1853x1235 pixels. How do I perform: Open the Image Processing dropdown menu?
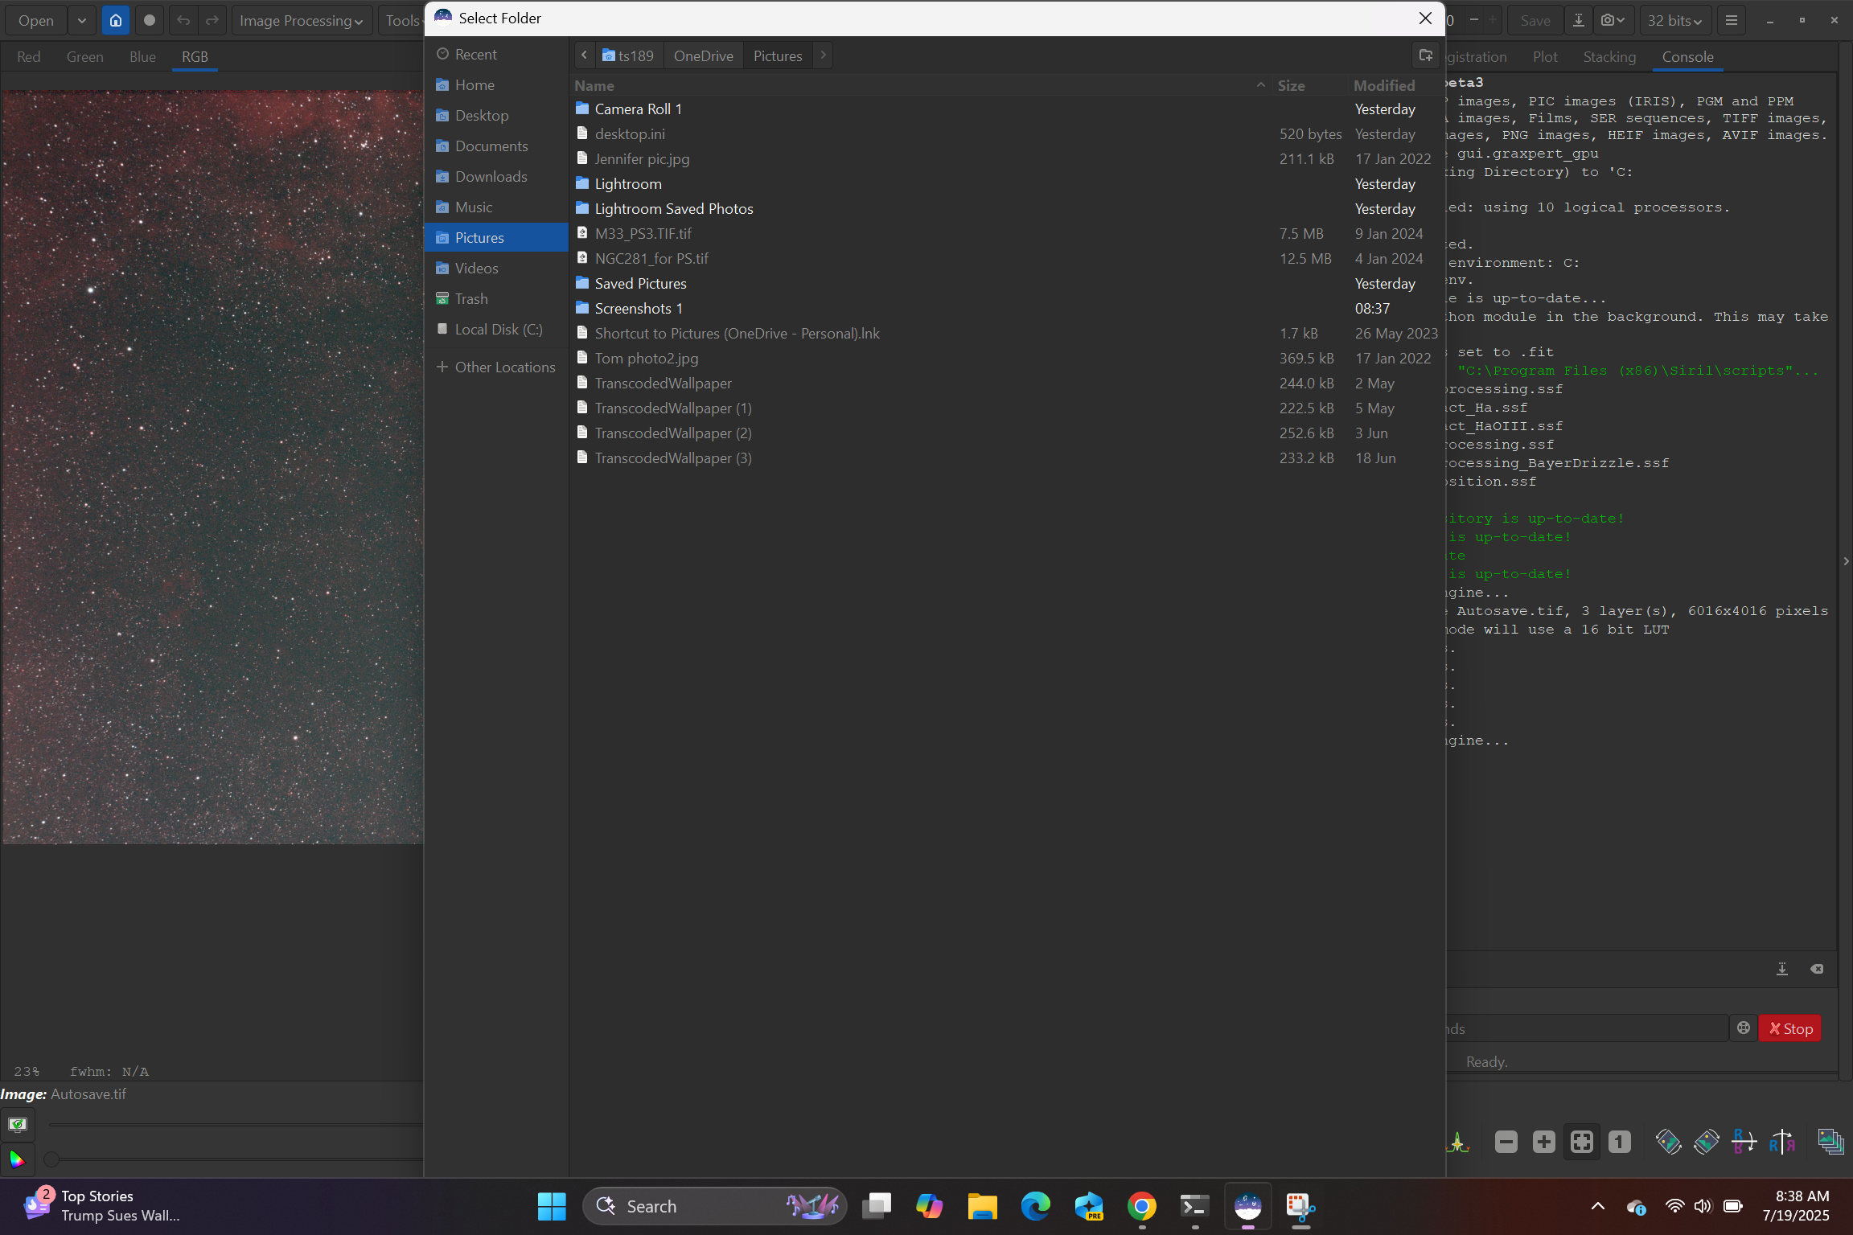point(302,20)
